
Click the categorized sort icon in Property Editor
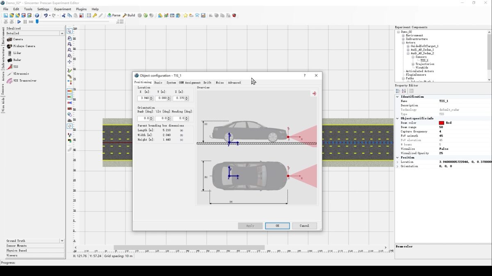tap(398, 91)
